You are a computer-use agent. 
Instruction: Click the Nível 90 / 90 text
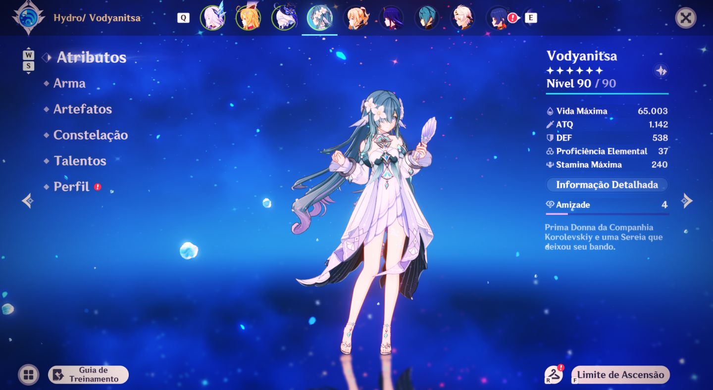(581, 84)
